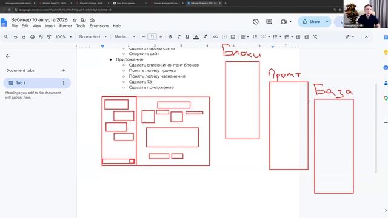Open the Edit menu
Screen dimensions: 388x218
(25, 26)
